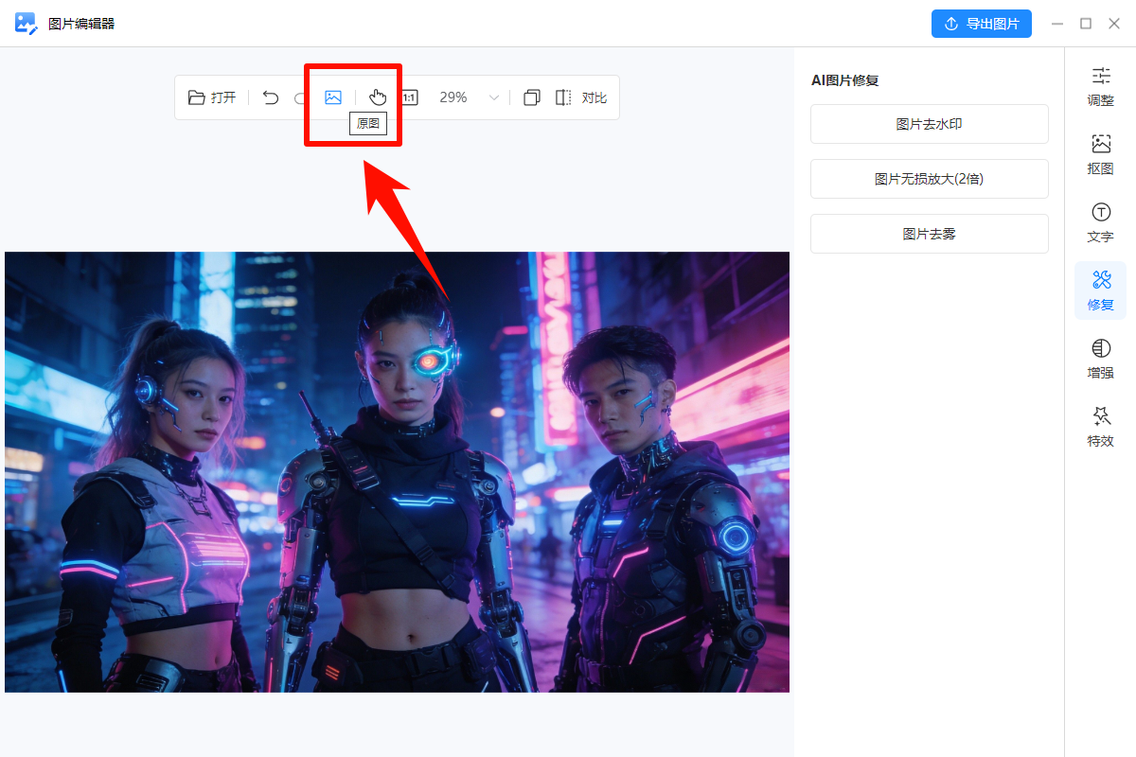The image size is (1136, 757).
Task: Click the duplicate image icon
Action: click(531, 97)
